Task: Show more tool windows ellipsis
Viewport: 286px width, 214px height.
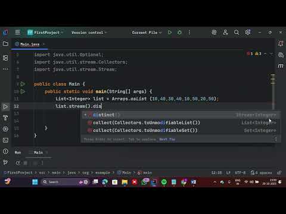Action: click(5, 69)
